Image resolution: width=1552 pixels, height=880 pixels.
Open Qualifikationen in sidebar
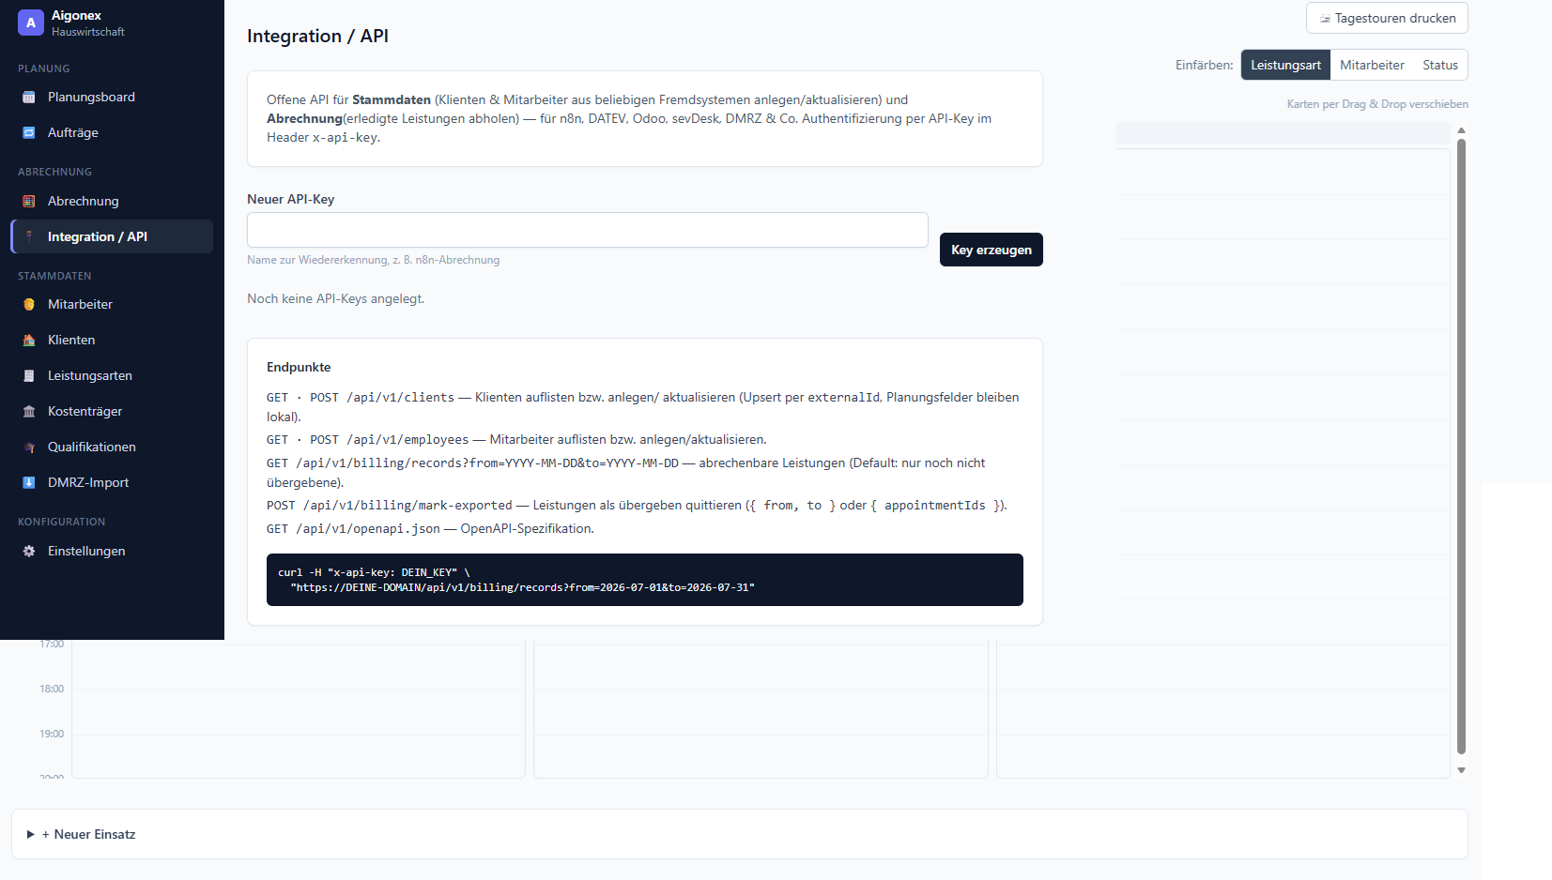[x=112, y=448]
